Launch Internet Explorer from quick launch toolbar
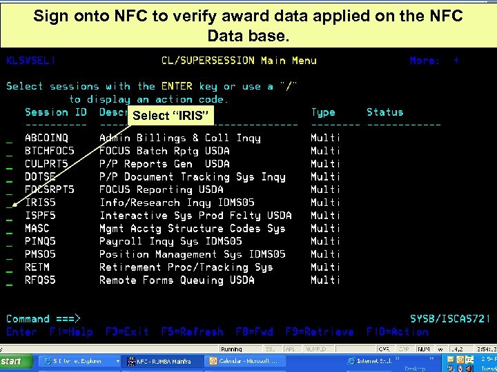The width and height of the screenshot is (497, 372). [x=351, y=361]
